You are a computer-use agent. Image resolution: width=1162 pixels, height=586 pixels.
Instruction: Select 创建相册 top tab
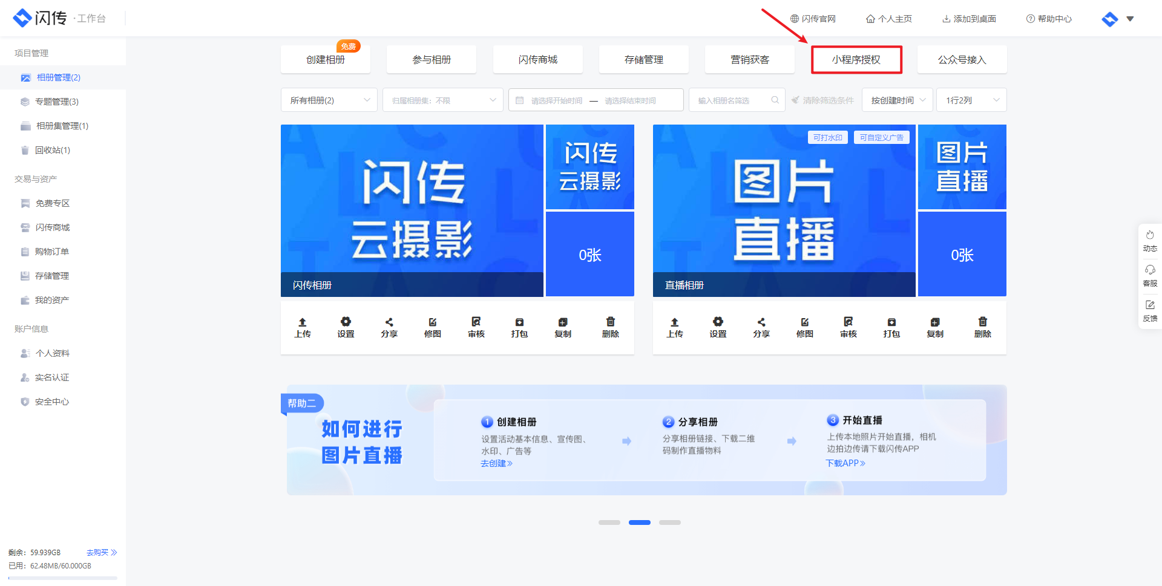point(326,59)
